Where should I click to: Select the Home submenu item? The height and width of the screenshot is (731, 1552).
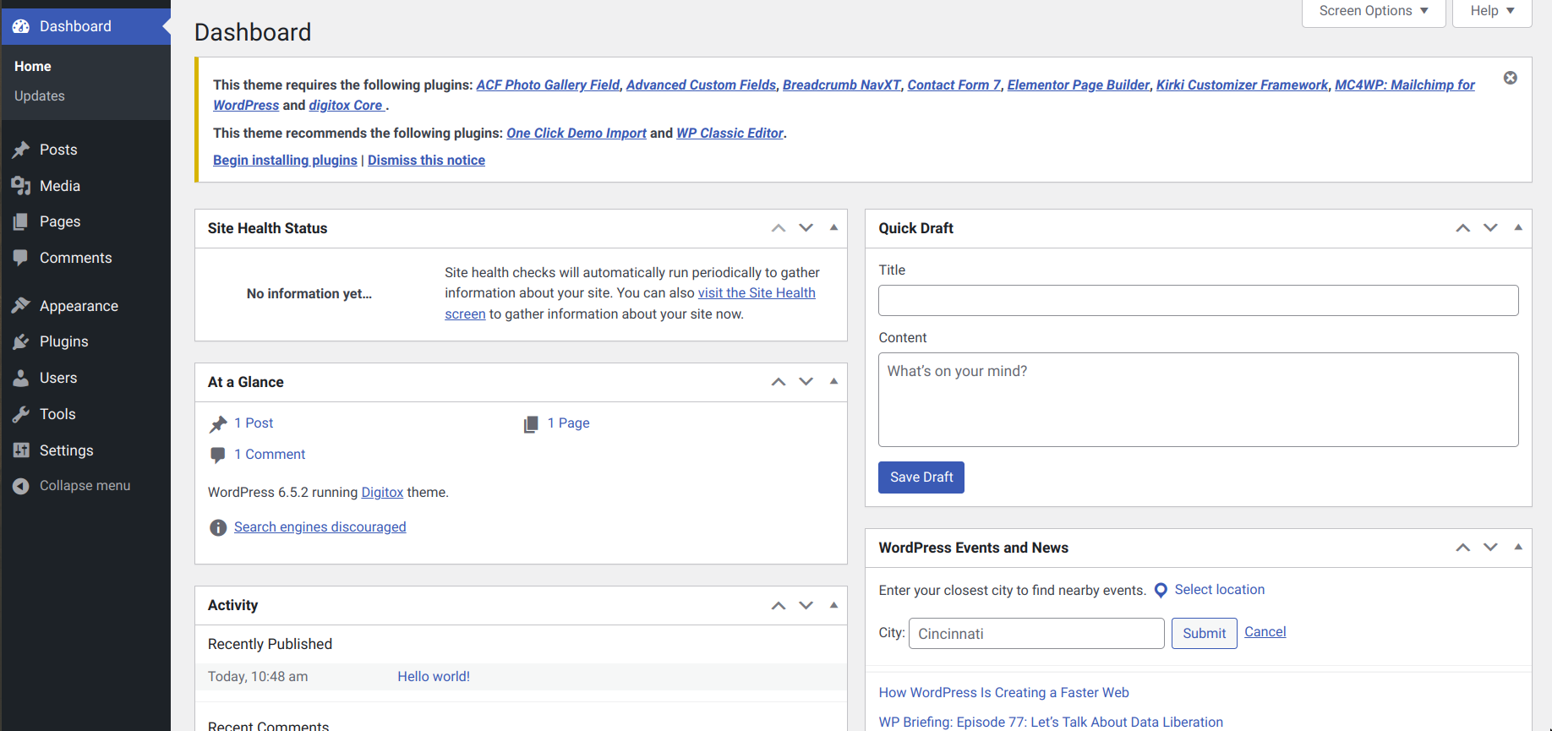(33, 67)
